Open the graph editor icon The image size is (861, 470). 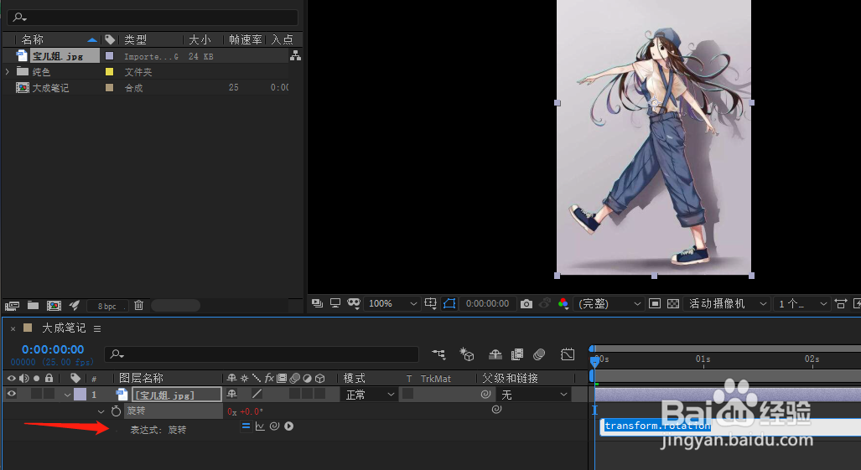coord(568,354)
